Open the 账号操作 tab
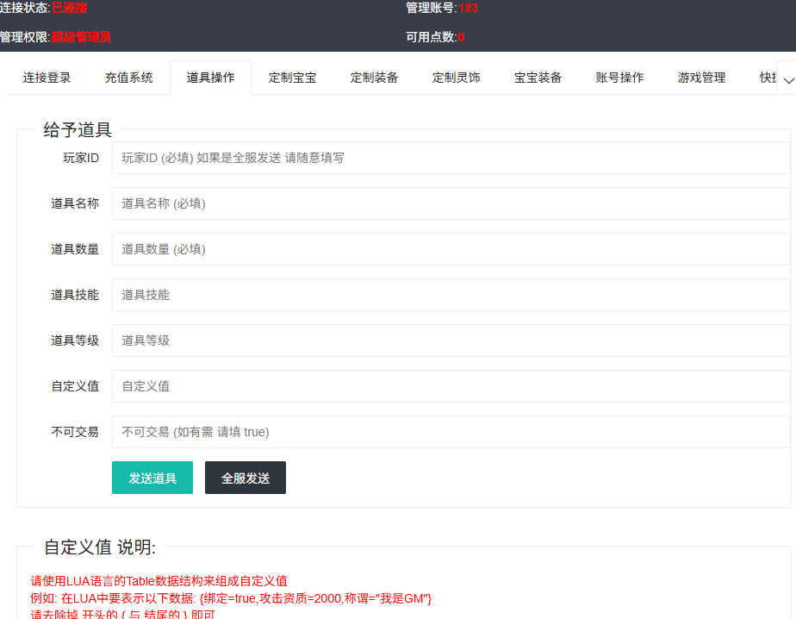This screenshot has width=796, height=619. coord(619,78)
